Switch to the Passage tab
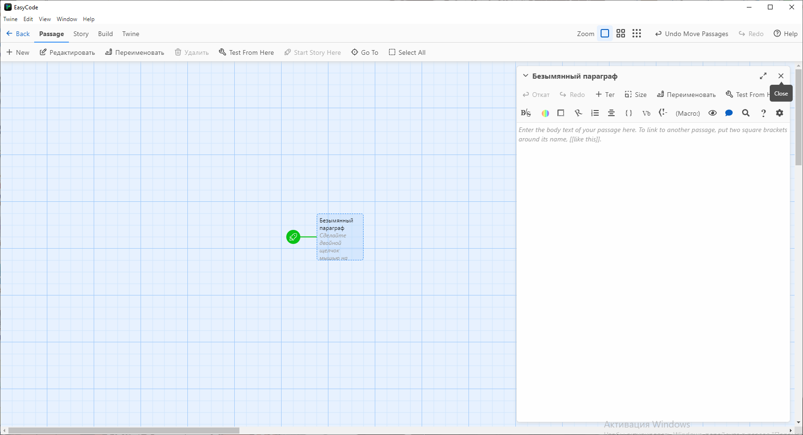803x435 pixels. (x=52, y=34)
